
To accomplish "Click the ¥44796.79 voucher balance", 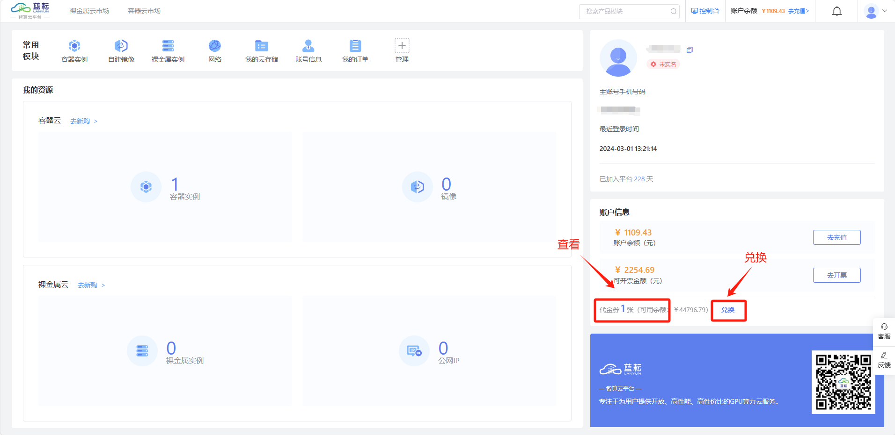I will tap(691, 310).
